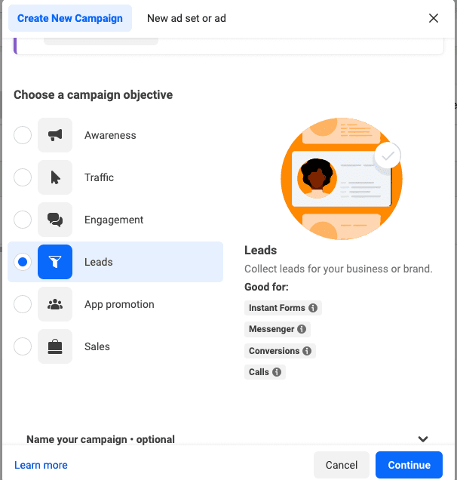Click the Awareness megaphone icon
Image resolution: width=457 pixels, height=480 pixels.
55,136
